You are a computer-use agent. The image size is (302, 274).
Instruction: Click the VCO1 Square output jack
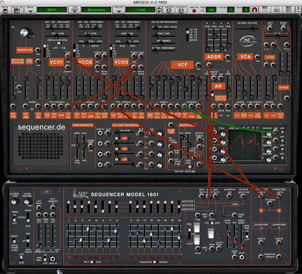coord(68,67)
